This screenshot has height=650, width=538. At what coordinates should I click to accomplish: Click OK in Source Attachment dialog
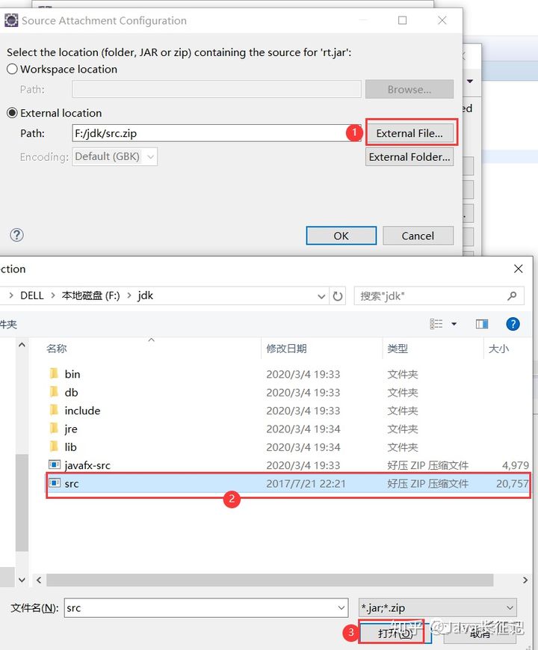[341, 236]
